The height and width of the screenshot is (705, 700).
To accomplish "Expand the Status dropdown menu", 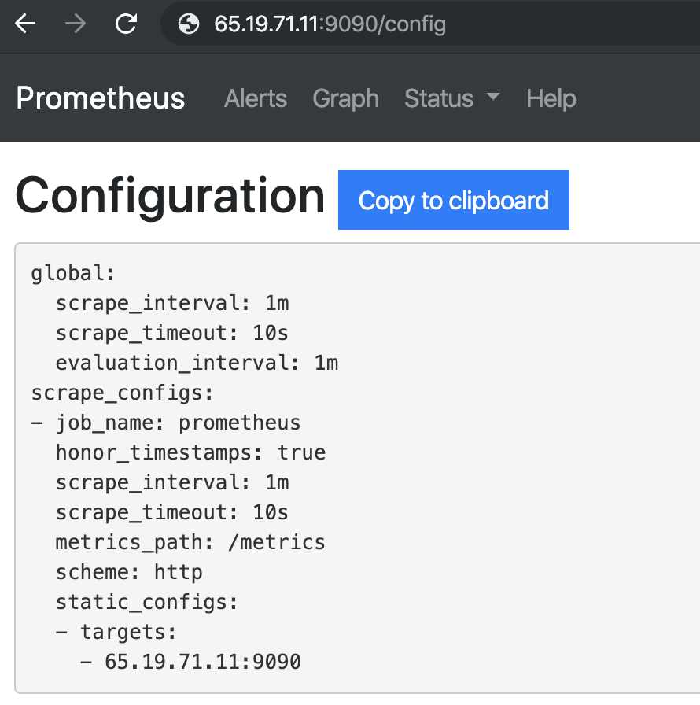I will (451, 98).
